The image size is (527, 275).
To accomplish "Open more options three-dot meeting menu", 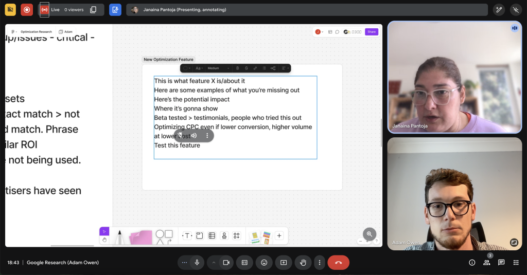I will click(320, 263).
